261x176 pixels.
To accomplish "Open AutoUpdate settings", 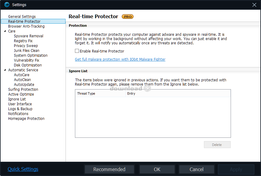I will 24,84.
